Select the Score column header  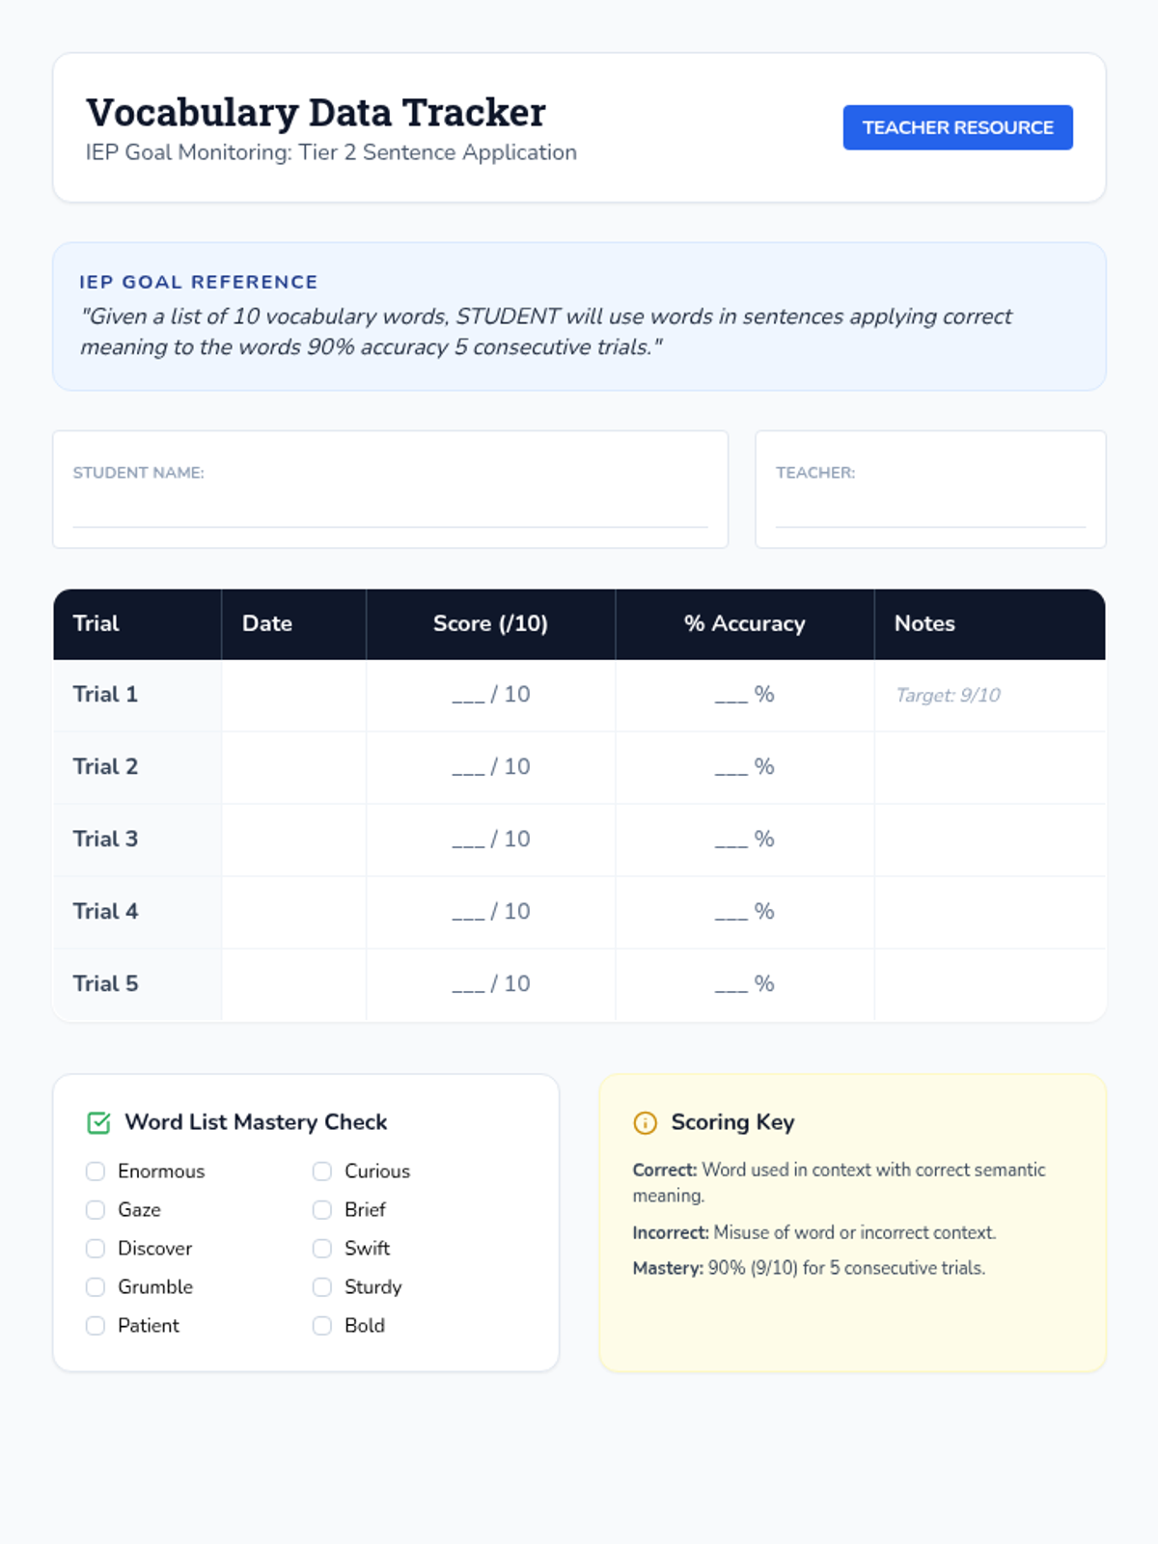point(490,623)
